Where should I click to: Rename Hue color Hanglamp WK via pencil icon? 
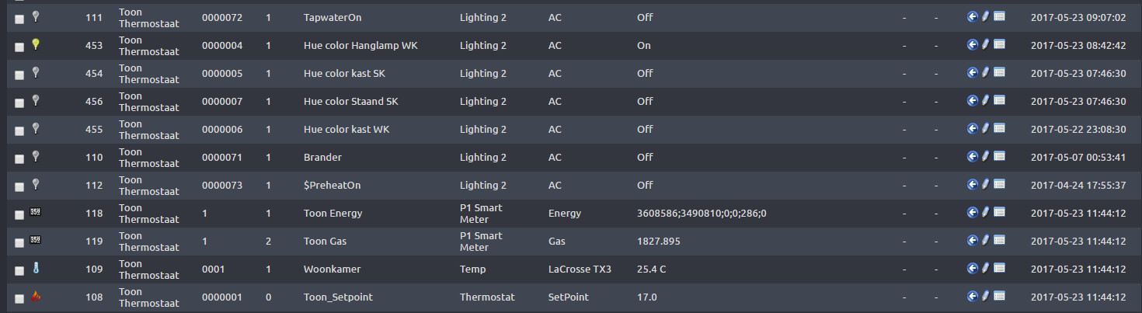pos(985,44)
